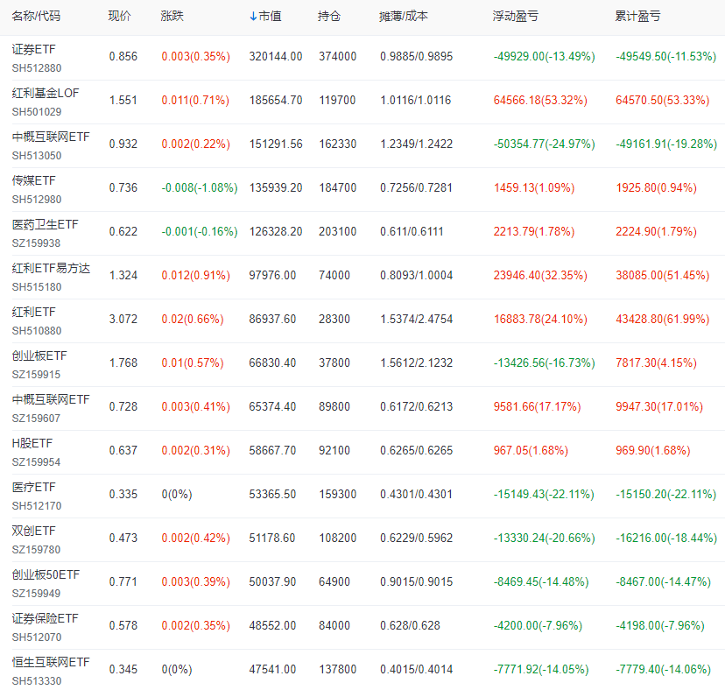
Task: Select market value 58667.70
Action: pos(272,450)
